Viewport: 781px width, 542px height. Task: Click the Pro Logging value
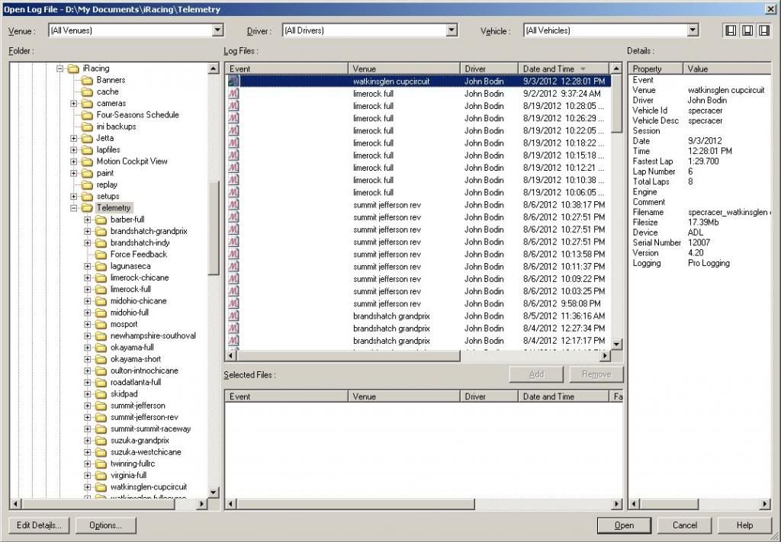pos(709,263)
